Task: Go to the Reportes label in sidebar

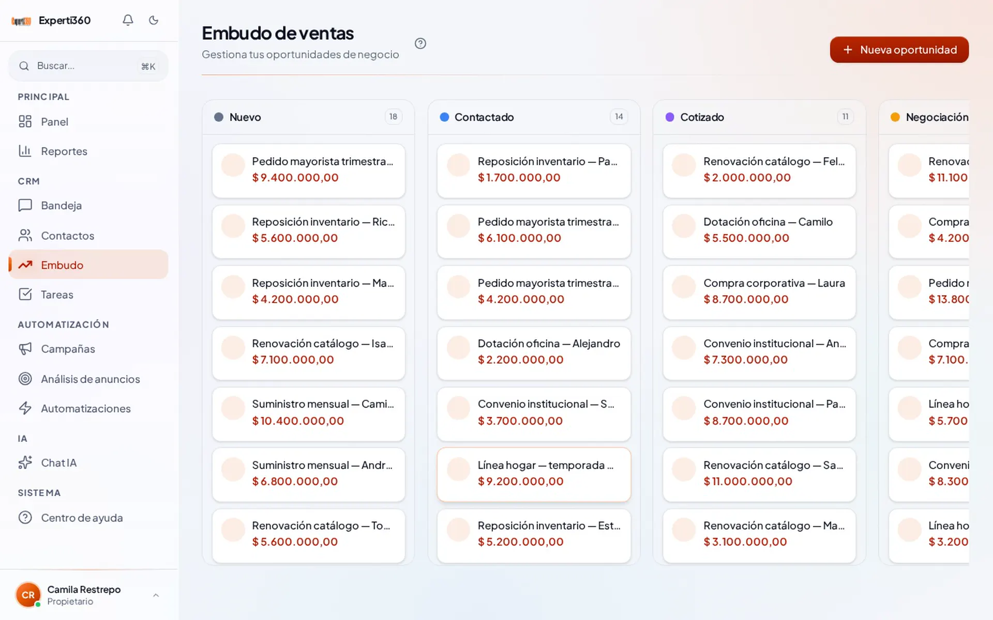Action: tap(64, 151)
